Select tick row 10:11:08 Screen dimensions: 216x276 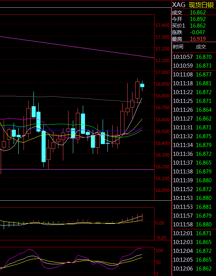194,75
